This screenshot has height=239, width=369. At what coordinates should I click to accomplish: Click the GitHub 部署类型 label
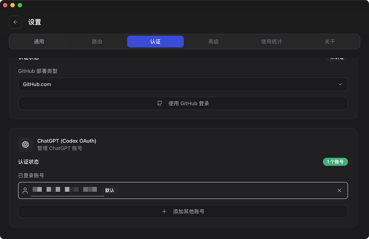point(37,71)
